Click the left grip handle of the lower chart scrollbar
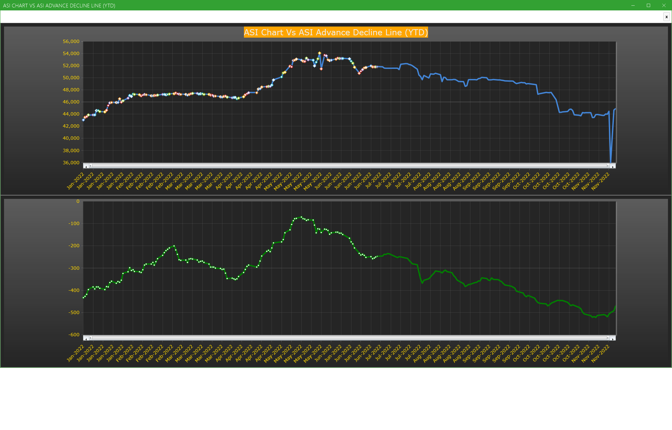Viewport: 672px width, 430px height. (x=90, y=338)
